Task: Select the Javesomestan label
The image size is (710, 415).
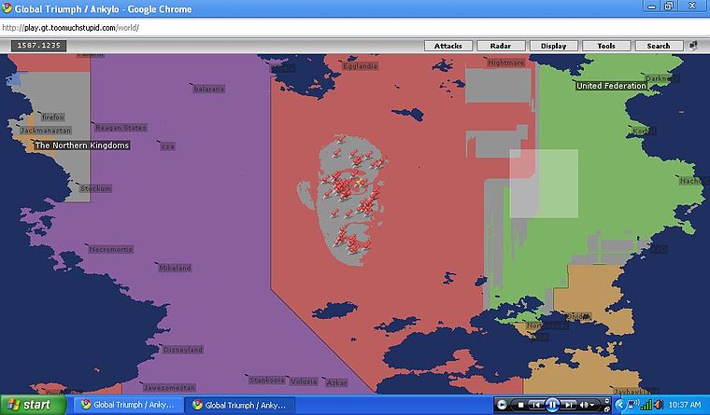Action: coord(169,388)
